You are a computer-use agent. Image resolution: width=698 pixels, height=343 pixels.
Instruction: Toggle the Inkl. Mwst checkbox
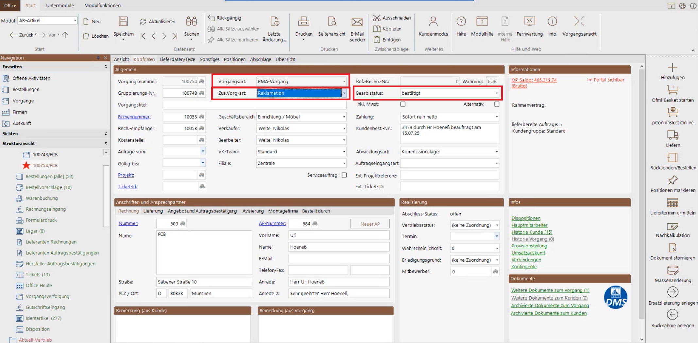pos(403,104)
